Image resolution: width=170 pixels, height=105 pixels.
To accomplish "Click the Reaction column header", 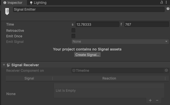I will 109,78.
